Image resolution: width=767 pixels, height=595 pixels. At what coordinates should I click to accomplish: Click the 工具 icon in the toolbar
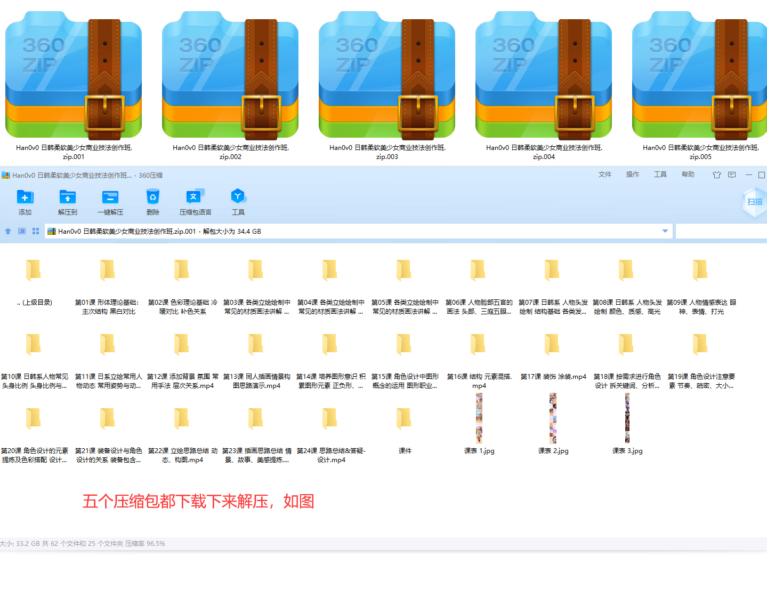coord(238,197)
